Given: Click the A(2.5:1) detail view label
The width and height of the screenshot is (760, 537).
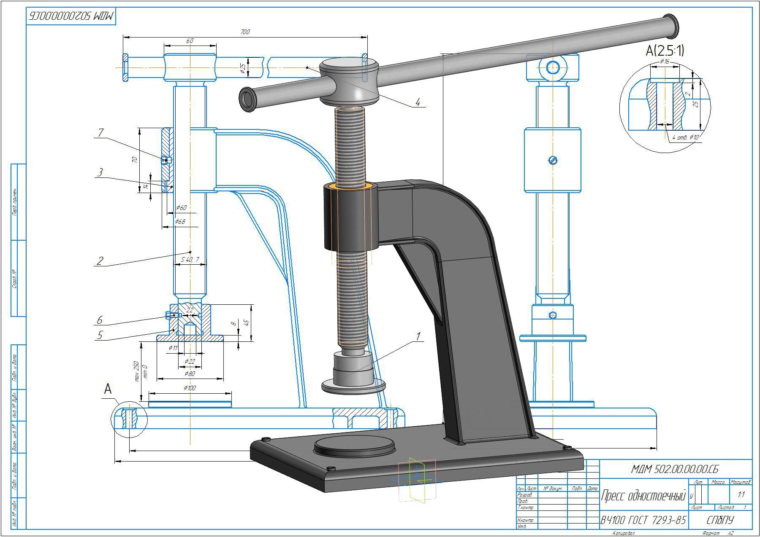Looking at the screenshot, I should [x=665, y=51].
